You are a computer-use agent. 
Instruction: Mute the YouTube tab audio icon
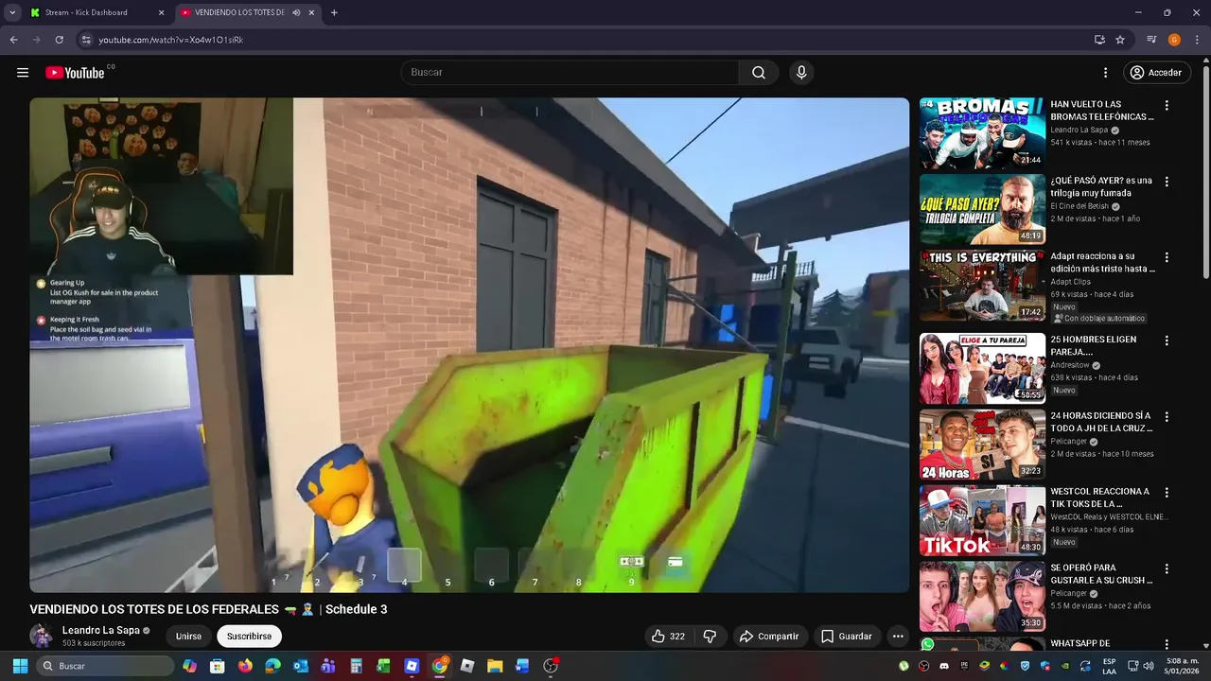pos(296,12)
